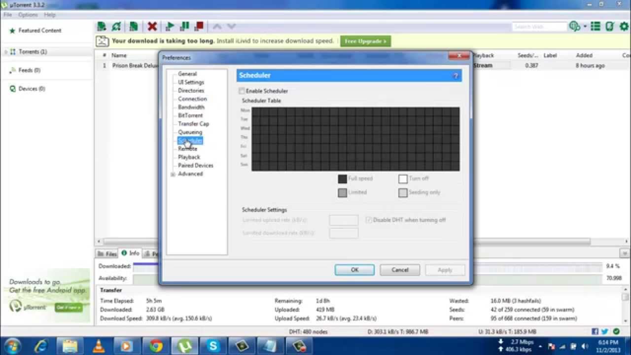Click Limited download rate input field

click(344, 233)
